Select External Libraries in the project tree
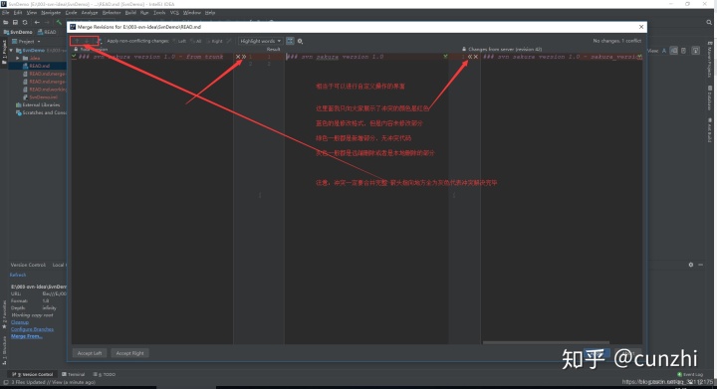This screenshot has height=389, width=717. click(38, 104)
